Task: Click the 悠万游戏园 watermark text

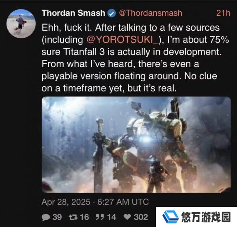Action: (206, 217)
